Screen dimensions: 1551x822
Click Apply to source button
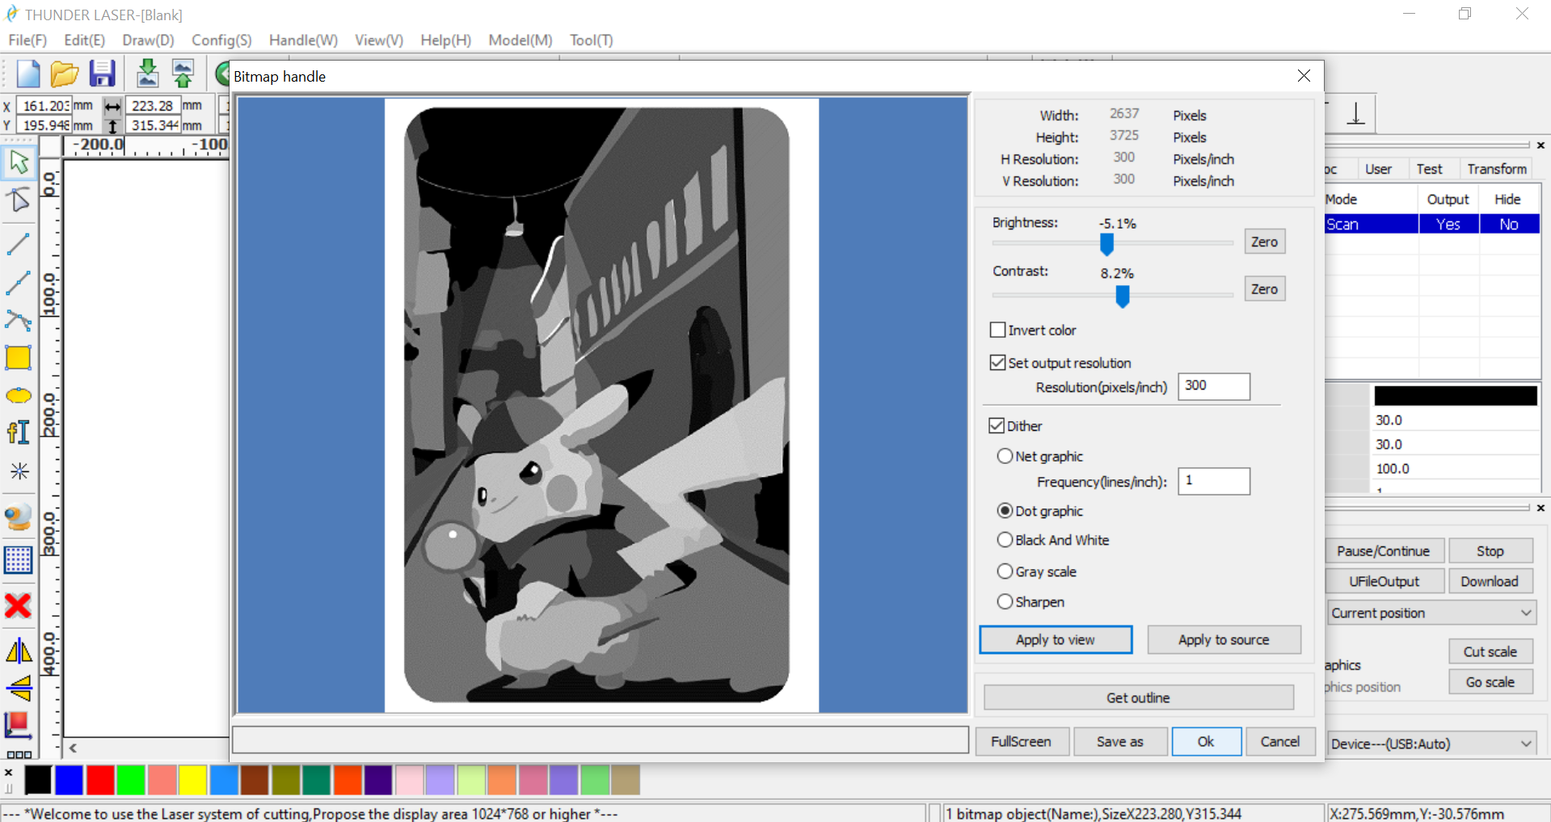[1224, 639]
